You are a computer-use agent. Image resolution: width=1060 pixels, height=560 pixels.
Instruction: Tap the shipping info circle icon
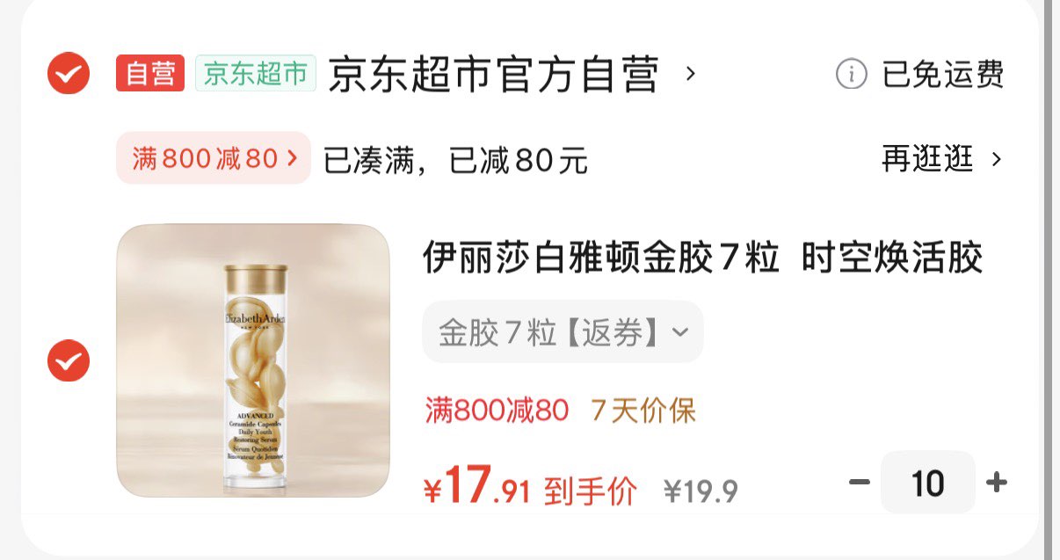click(x=851, y=75)
